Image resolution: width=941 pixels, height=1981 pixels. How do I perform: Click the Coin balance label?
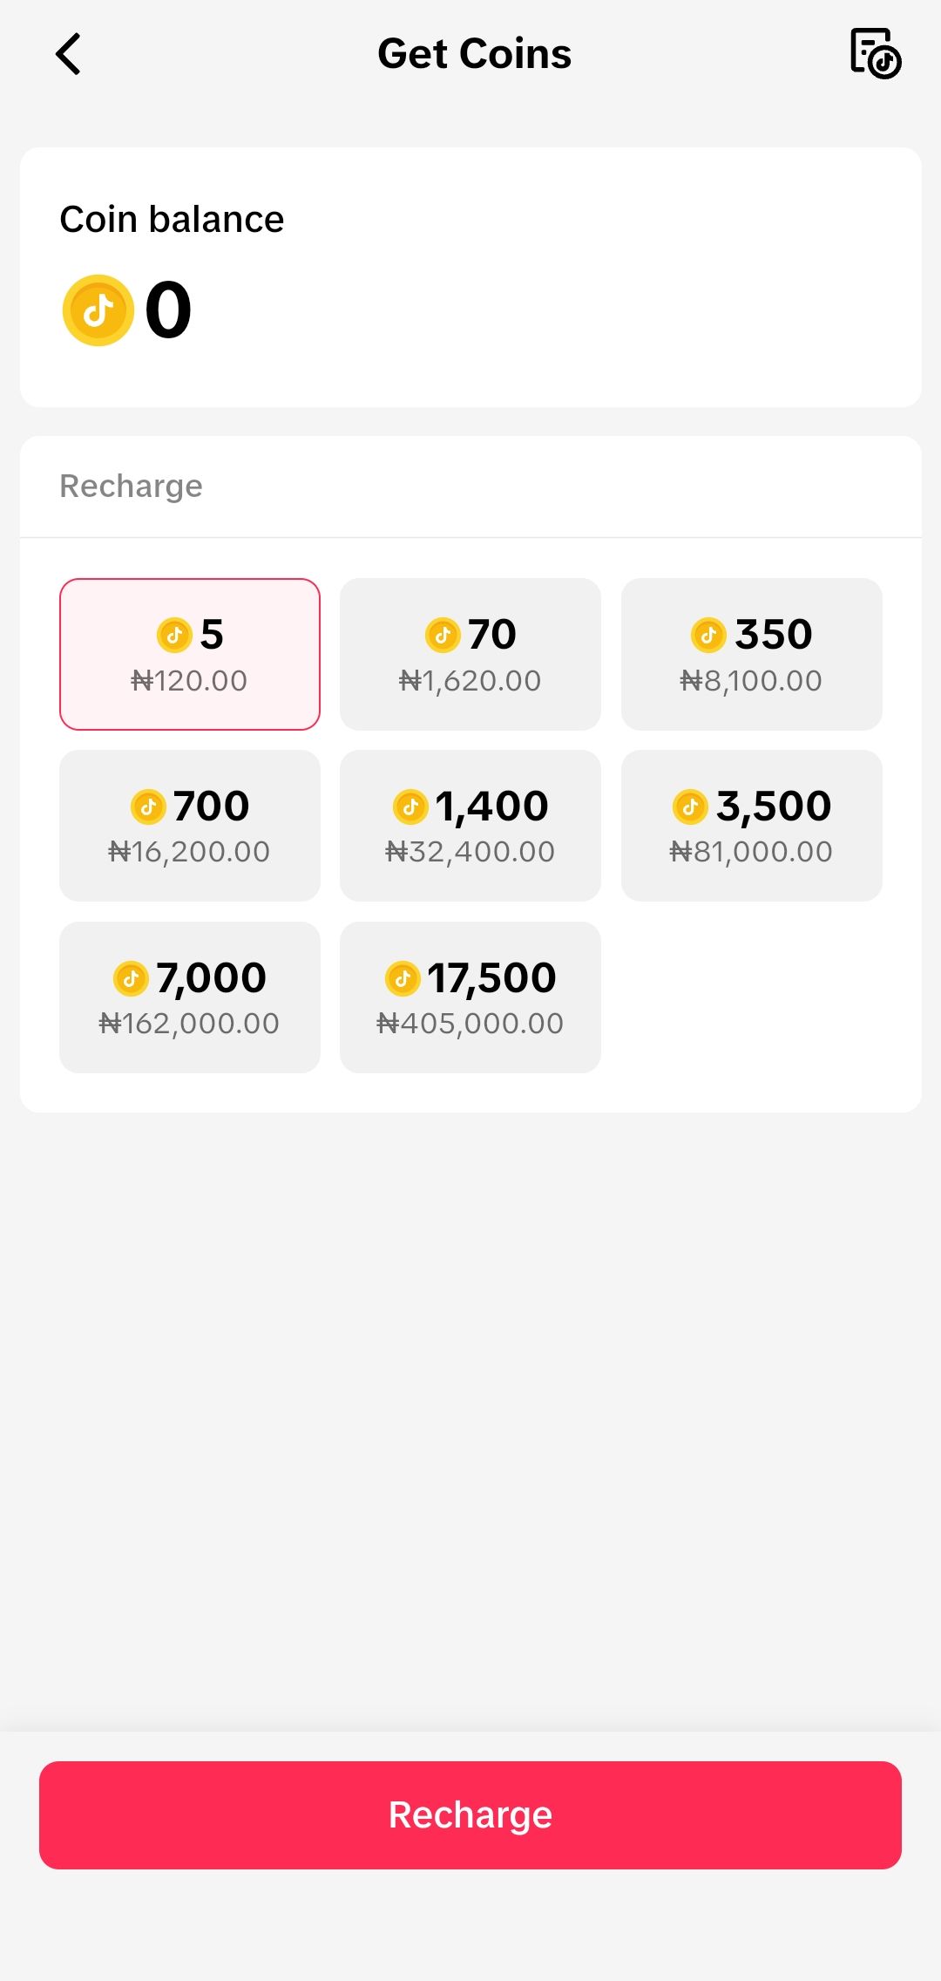(x=172, y=220)
